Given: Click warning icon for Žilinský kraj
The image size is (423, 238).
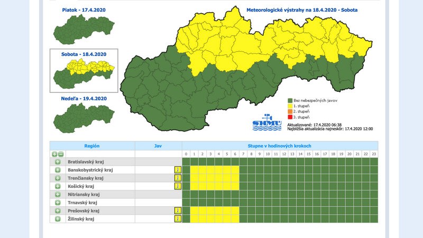Looking at the screenshot, I should [178, 218].
